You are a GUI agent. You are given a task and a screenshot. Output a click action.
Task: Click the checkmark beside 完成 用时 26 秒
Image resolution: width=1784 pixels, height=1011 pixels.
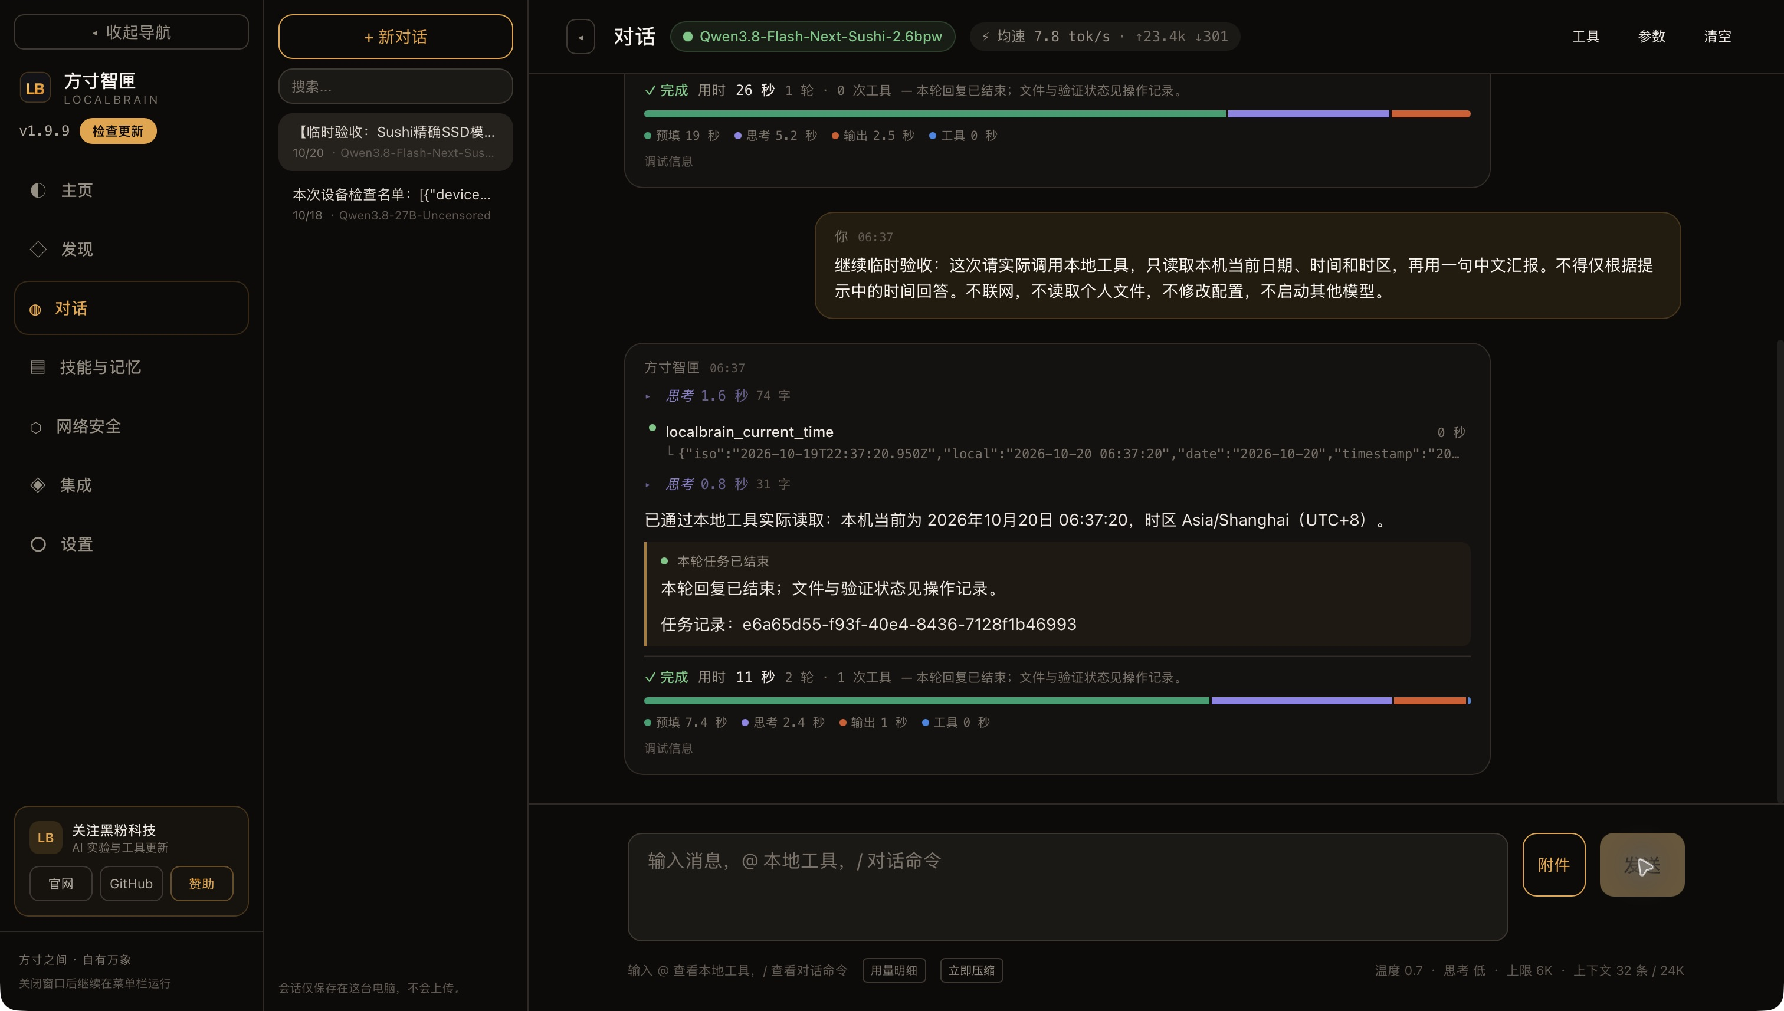click(651, 91)
